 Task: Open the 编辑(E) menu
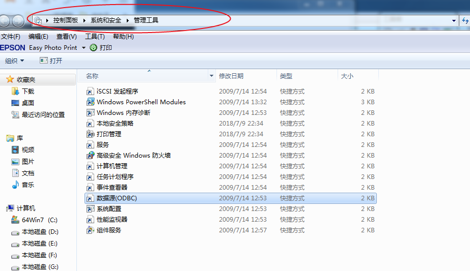38,37
